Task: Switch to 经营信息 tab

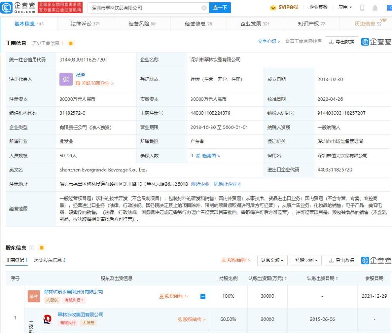Action: coord(198,24)
